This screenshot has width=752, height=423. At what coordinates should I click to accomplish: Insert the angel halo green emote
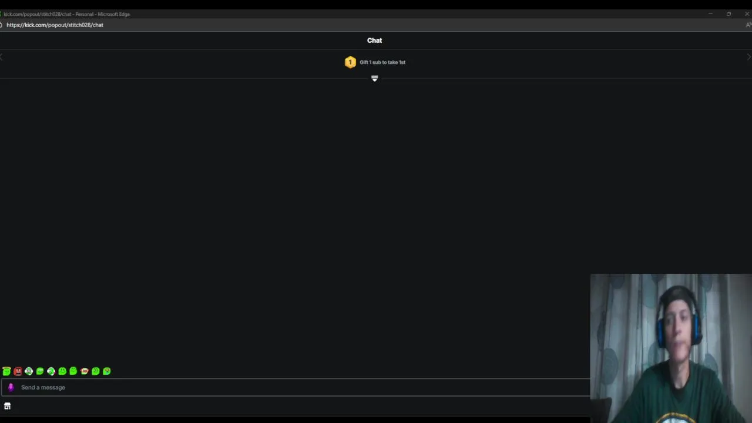pyautogui.click(x=6, y=371)
